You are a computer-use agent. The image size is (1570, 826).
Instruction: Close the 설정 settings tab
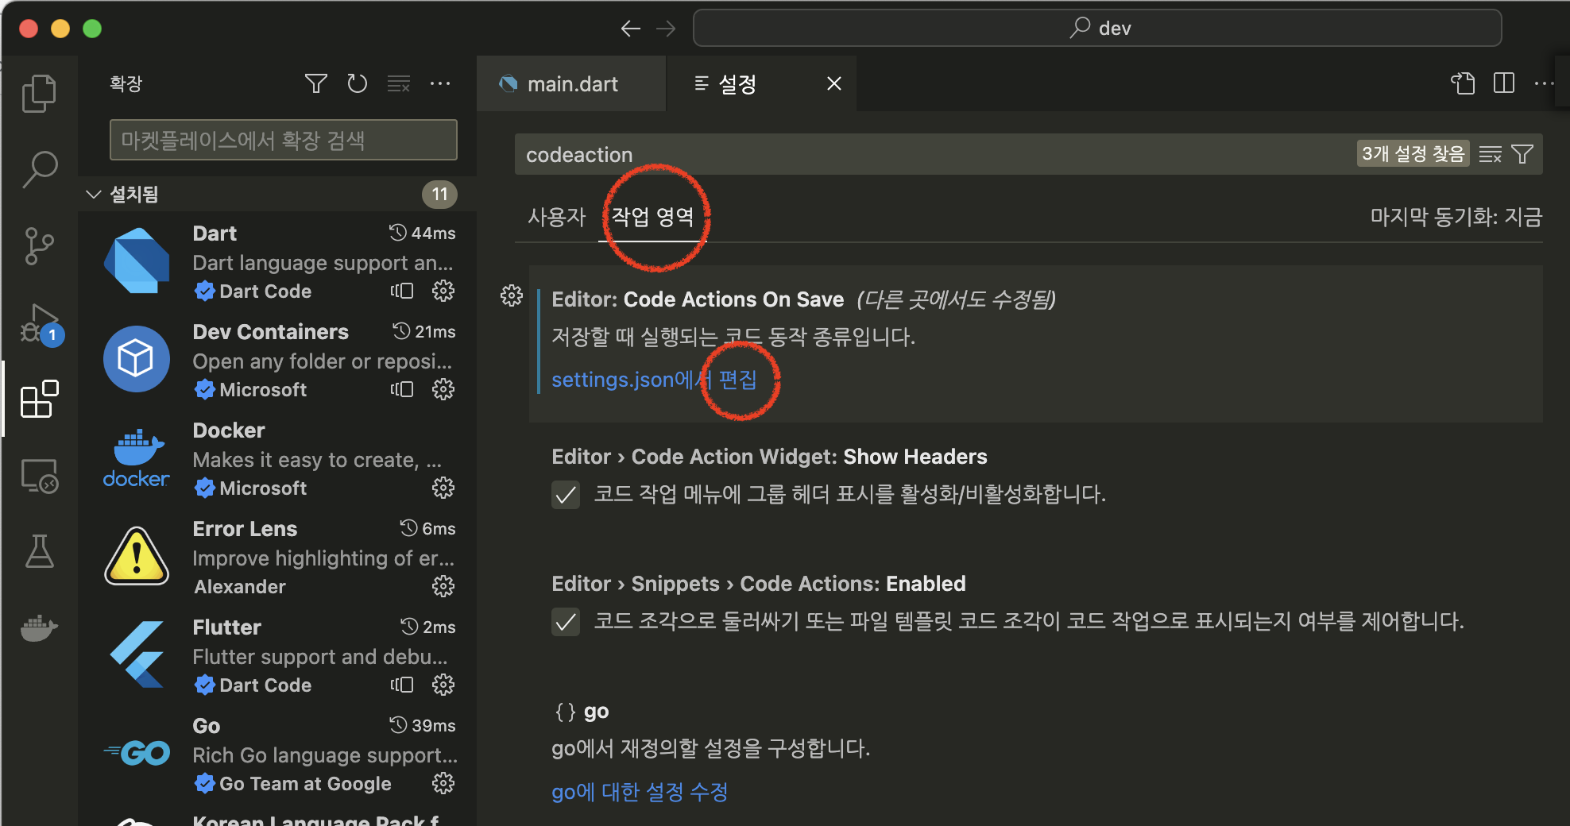[834, 83]
